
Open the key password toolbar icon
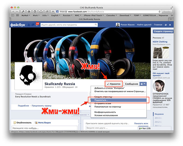23,12
